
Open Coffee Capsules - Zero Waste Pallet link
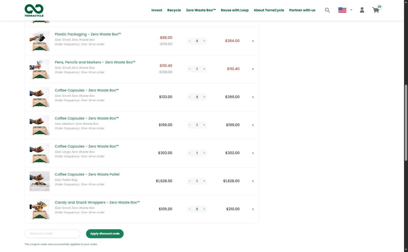(x=87, y=174)
